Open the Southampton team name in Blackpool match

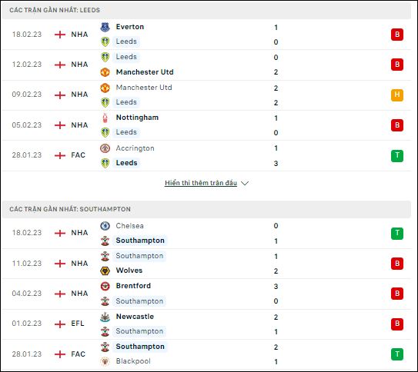point(140,347)
